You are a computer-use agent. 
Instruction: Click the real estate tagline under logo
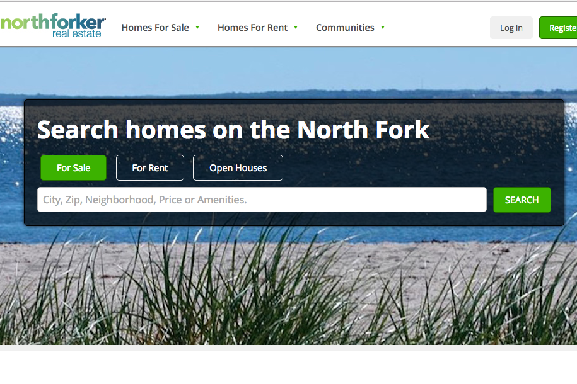pos(76,33)
